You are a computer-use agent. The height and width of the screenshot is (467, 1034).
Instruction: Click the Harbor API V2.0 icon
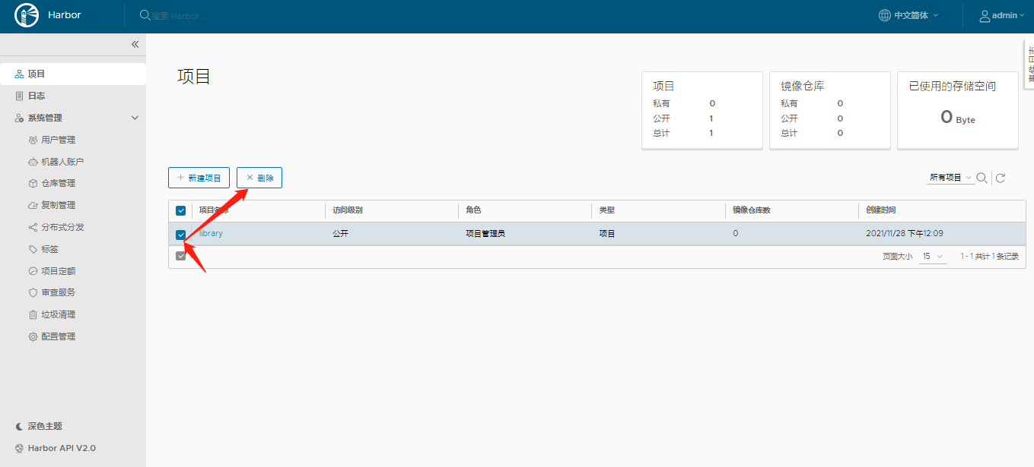pyautogui.click(x=20, y=449)
